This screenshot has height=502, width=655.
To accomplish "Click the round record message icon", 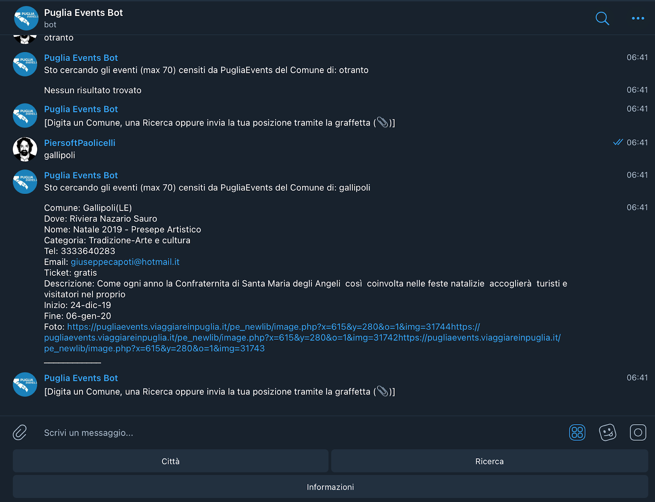I will tap(638, 432).
